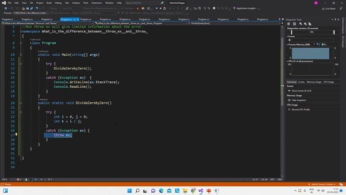346x195 pixels.
Task: Click the red Stop Debugging icon
Action: [161, 9]
